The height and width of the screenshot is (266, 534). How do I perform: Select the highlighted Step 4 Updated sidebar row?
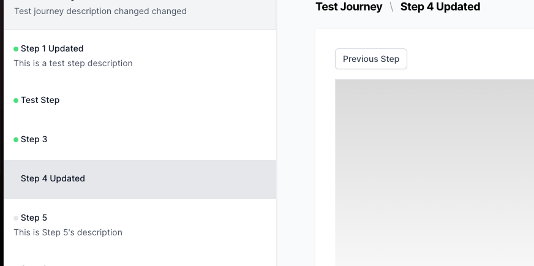point(53,178)
